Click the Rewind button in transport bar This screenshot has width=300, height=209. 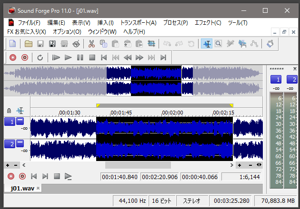[x=128, y=57]
